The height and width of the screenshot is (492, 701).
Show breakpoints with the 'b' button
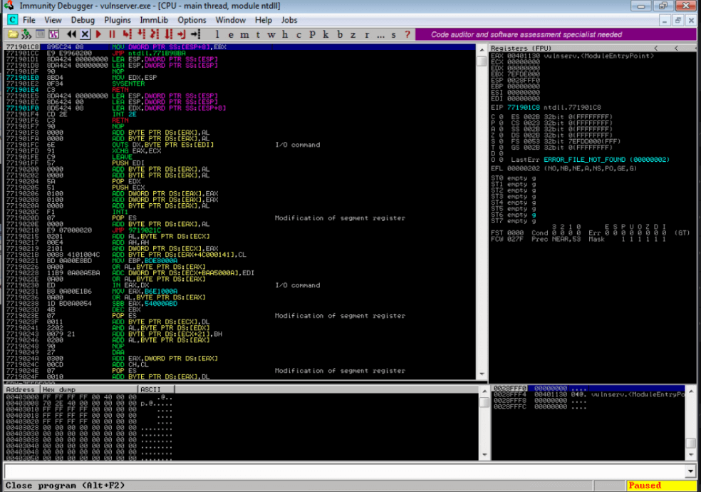coord(340,34)
